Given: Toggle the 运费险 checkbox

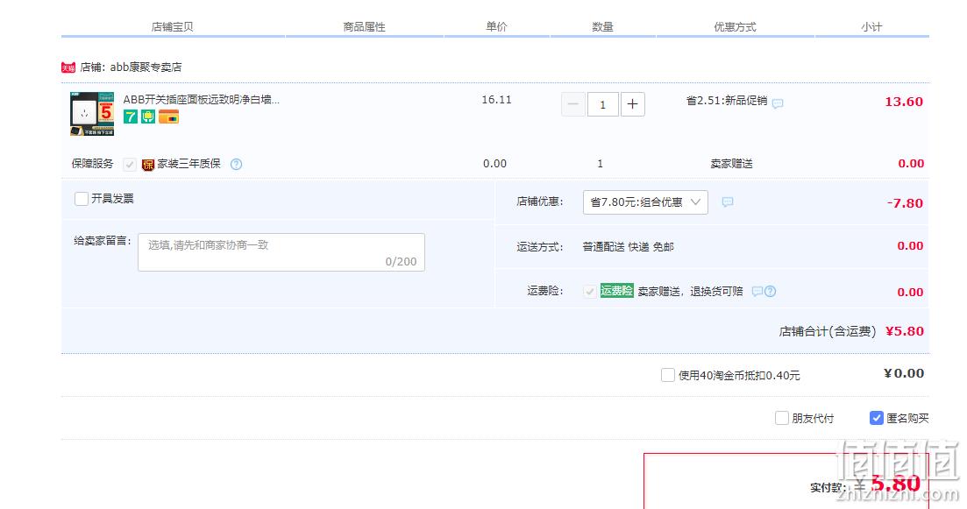Looking at the screenshot, I should point(589,292).
